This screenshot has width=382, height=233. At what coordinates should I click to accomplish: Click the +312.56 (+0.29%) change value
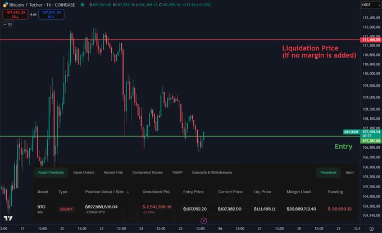[197, 5]
